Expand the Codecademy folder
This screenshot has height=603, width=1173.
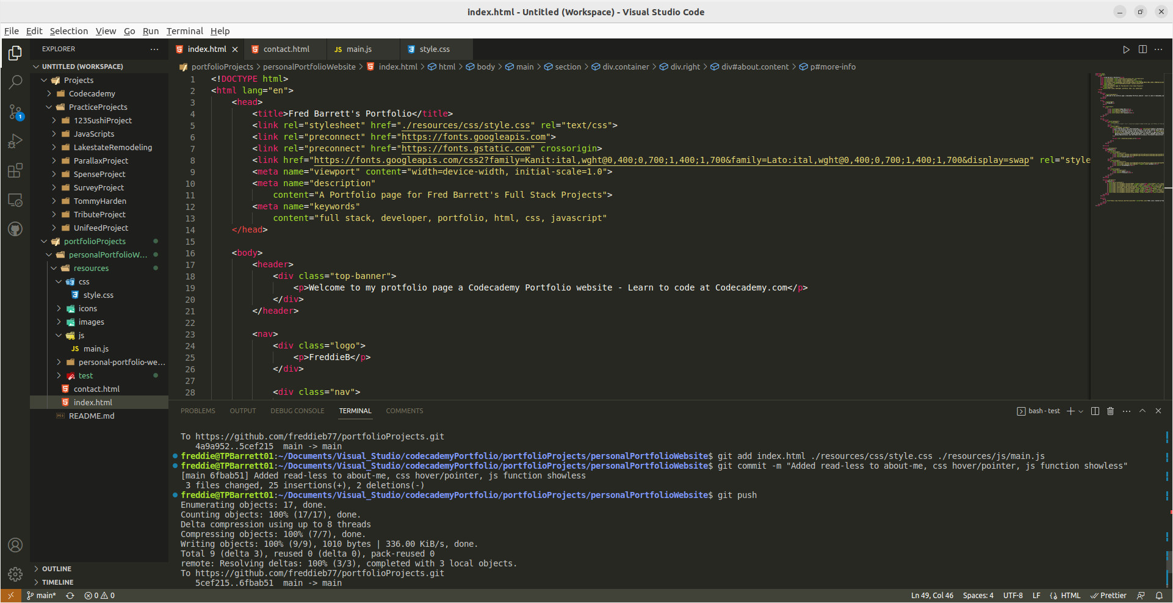[92, 94]
